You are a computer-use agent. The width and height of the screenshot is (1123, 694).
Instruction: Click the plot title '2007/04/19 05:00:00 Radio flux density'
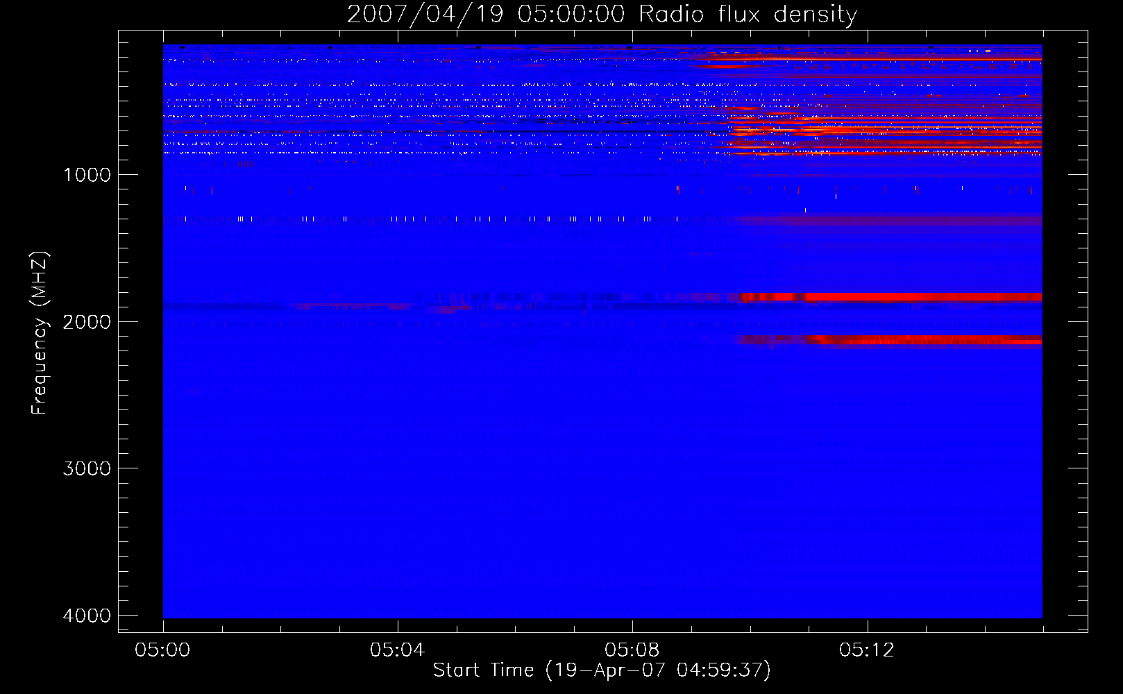point(602,14)
